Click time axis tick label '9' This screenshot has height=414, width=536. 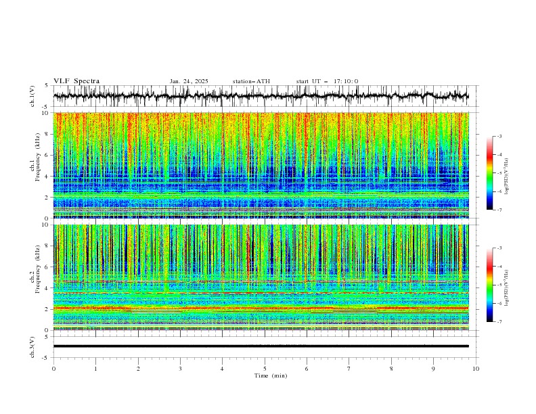(433, 369)
